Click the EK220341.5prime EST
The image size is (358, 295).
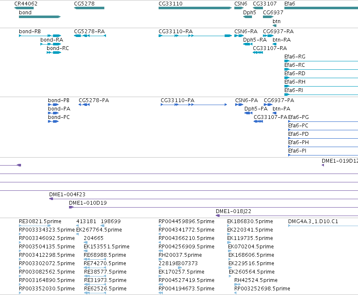pyautogui.click(x=229, y=234)
